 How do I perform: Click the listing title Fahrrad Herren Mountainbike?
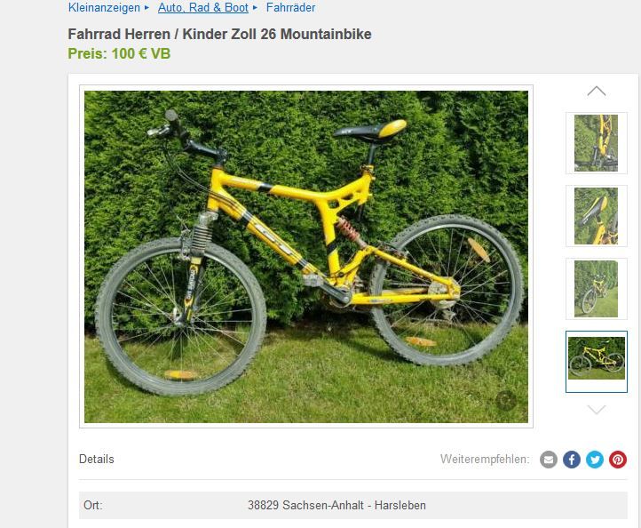[x=219, y=34]
